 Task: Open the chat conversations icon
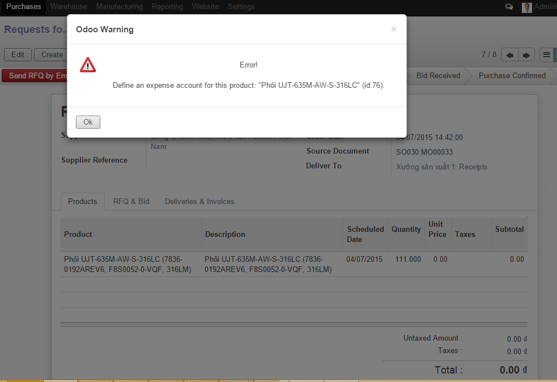point(509,7)
